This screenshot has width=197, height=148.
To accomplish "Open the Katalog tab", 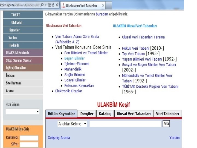I will point(105,114).
